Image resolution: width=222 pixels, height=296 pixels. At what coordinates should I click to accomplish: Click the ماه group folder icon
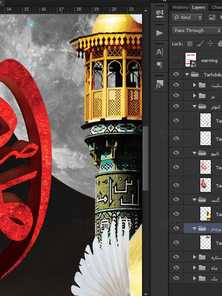(202, 267)
